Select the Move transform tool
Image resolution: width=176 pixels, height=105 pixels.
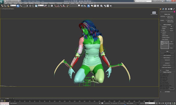30,6
